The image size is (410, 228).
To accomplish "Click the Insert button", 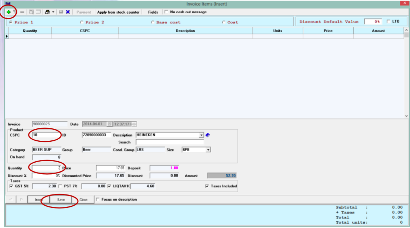I will click(x=38, y=200).
